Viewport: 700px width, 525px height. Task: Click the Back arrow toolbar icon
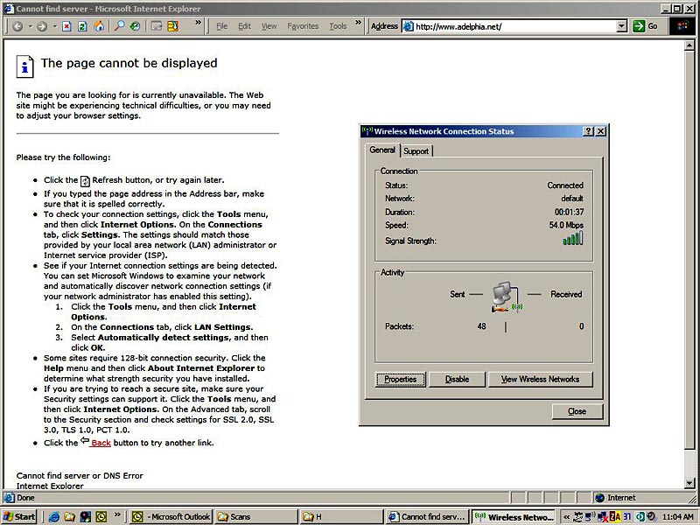click(x=17, y=26)
